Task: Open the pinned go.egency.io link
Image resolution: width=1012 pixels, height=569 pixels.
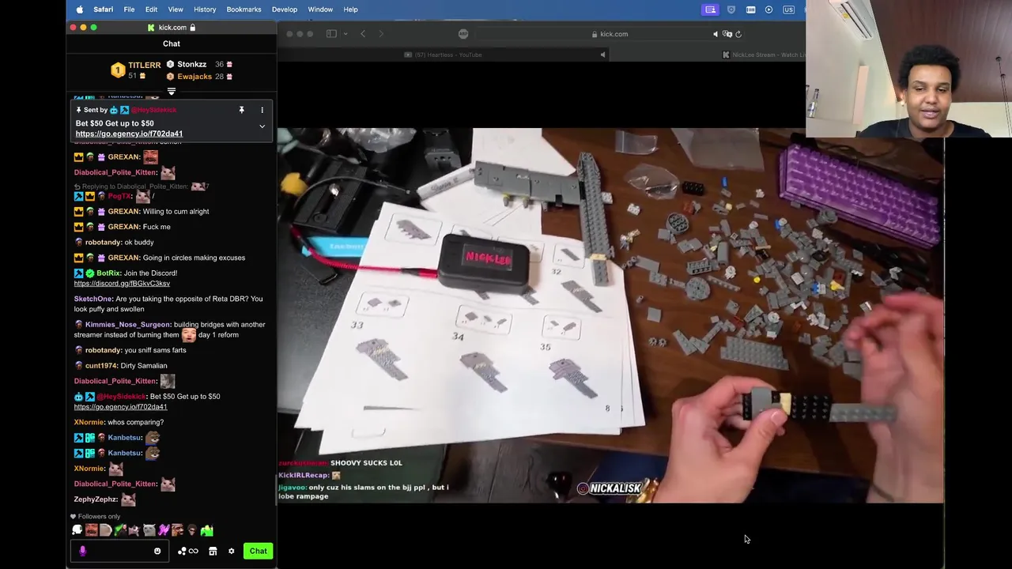Action: 129,134
